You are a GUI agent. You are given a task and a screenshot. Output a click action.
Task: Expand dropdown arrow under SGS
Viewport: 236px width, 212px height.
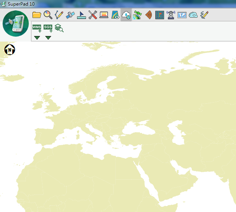point(48,38)
